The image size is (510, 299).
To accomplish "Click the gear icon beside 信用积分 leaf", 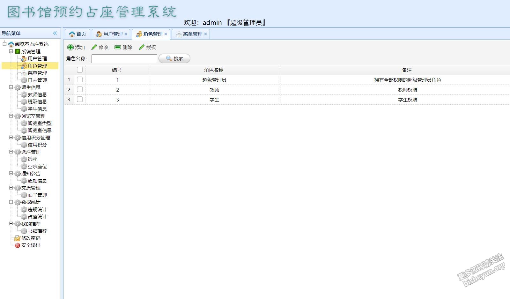I will coord(24,145).
